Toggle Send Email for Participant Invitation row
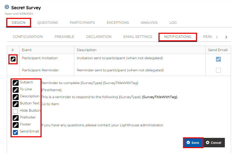 (218, 59)
